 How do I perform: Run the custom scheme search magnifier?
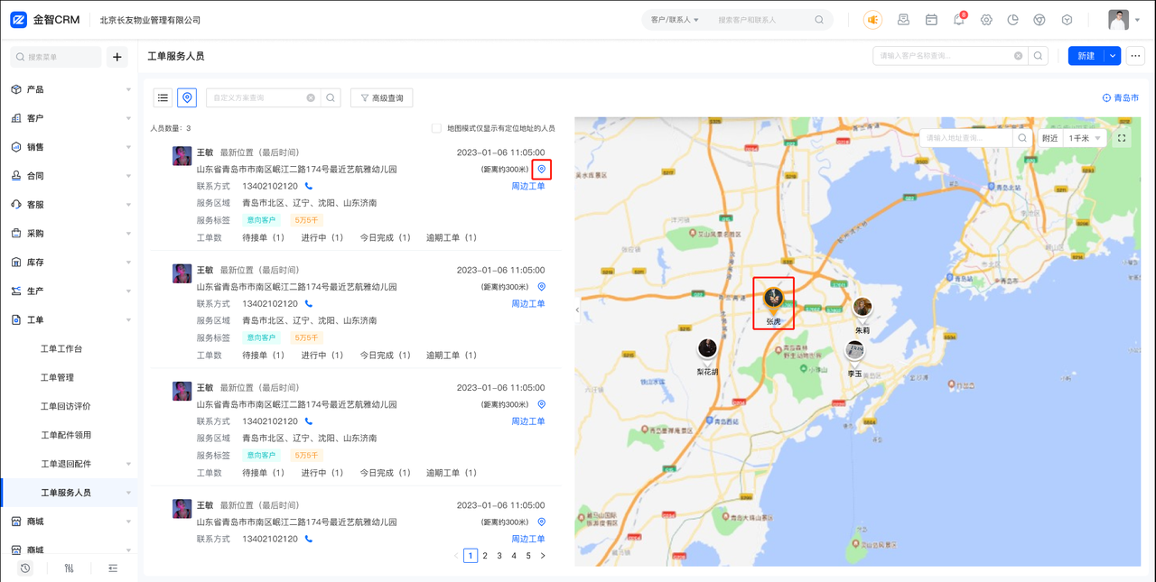(331, 97)
